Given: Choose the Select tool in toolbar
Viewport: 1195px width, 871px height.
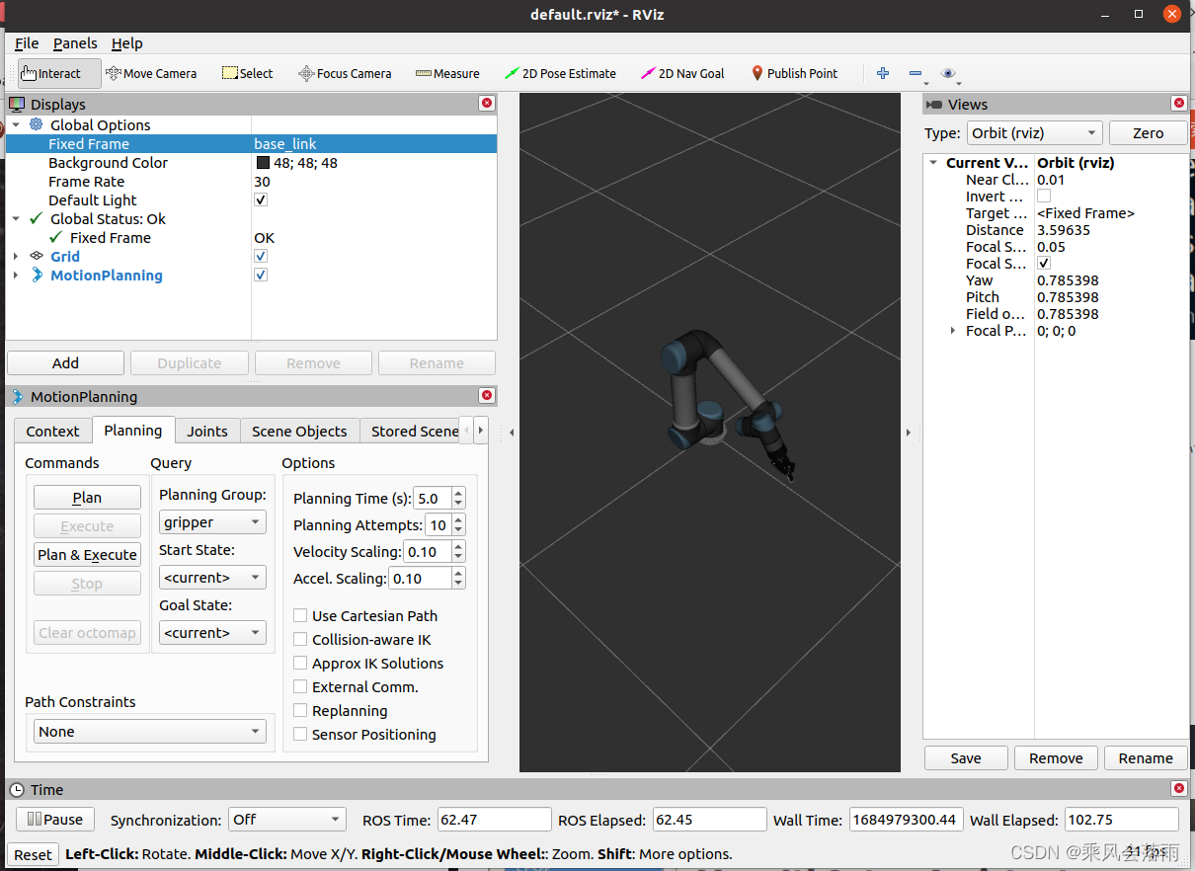Looking at the screenshot, I should tap(247, 73).
